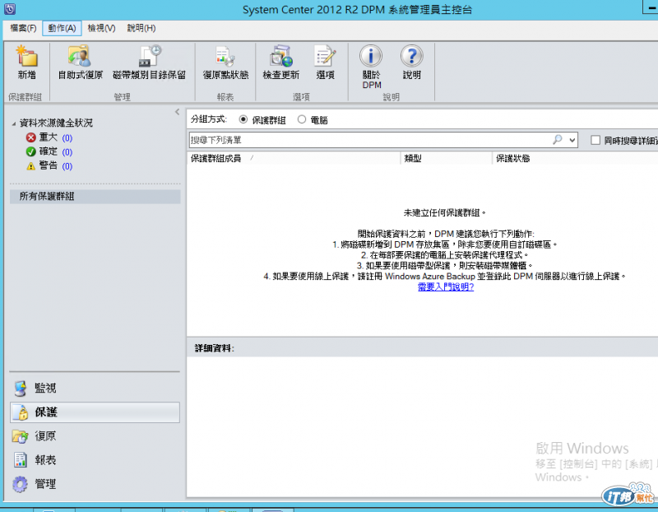Enable 同時搜尋詳細 checkbox
The height and width of the screenshot is (512, 658).
(595, 140)
